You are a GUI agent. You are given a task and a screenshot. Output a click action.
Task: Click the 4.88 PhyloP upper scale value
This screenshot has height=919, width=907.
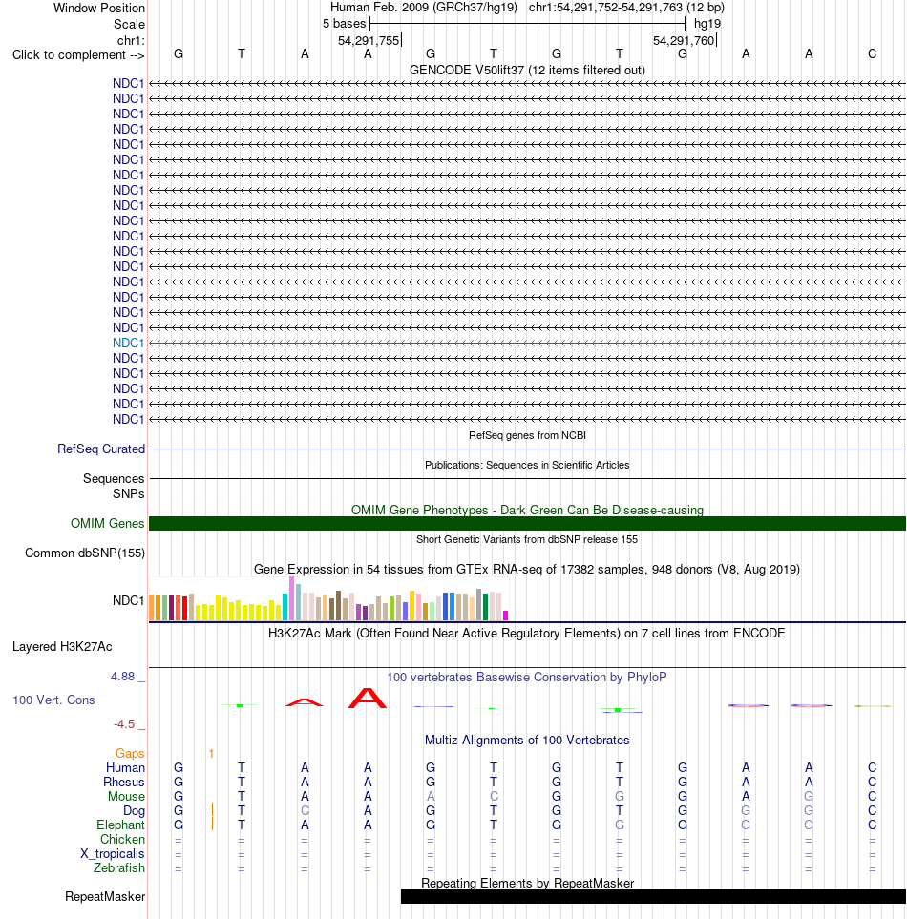tap(122, 677)
